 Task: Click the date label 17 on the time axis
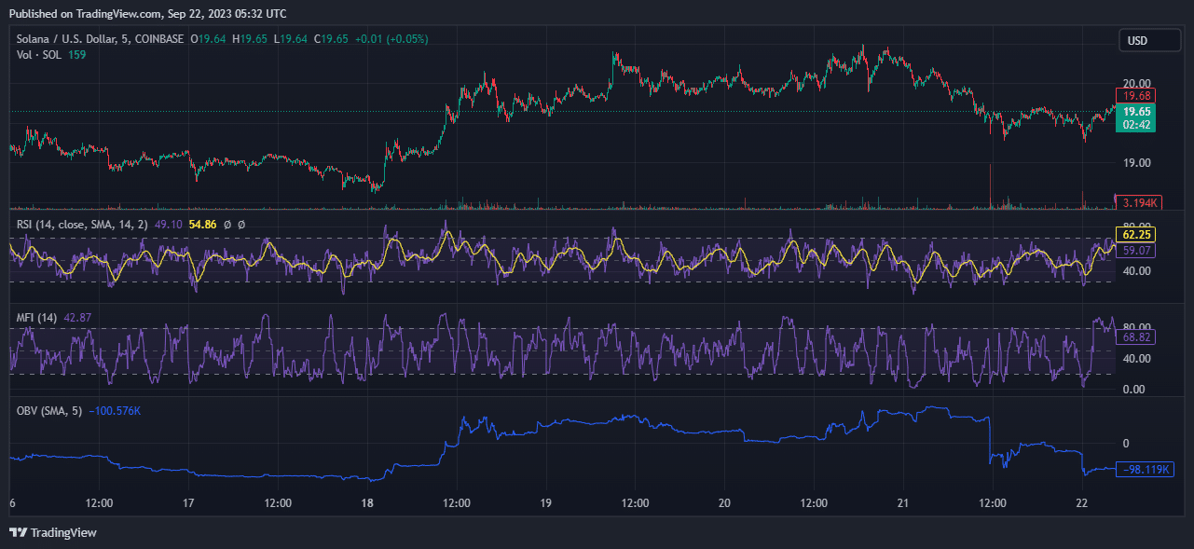(x=188, y=503)
